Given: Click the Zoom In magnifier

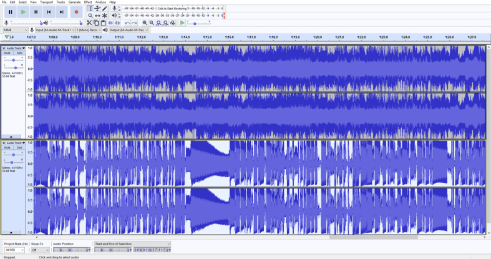Looking at the screenshot, I should pos(145,23).
